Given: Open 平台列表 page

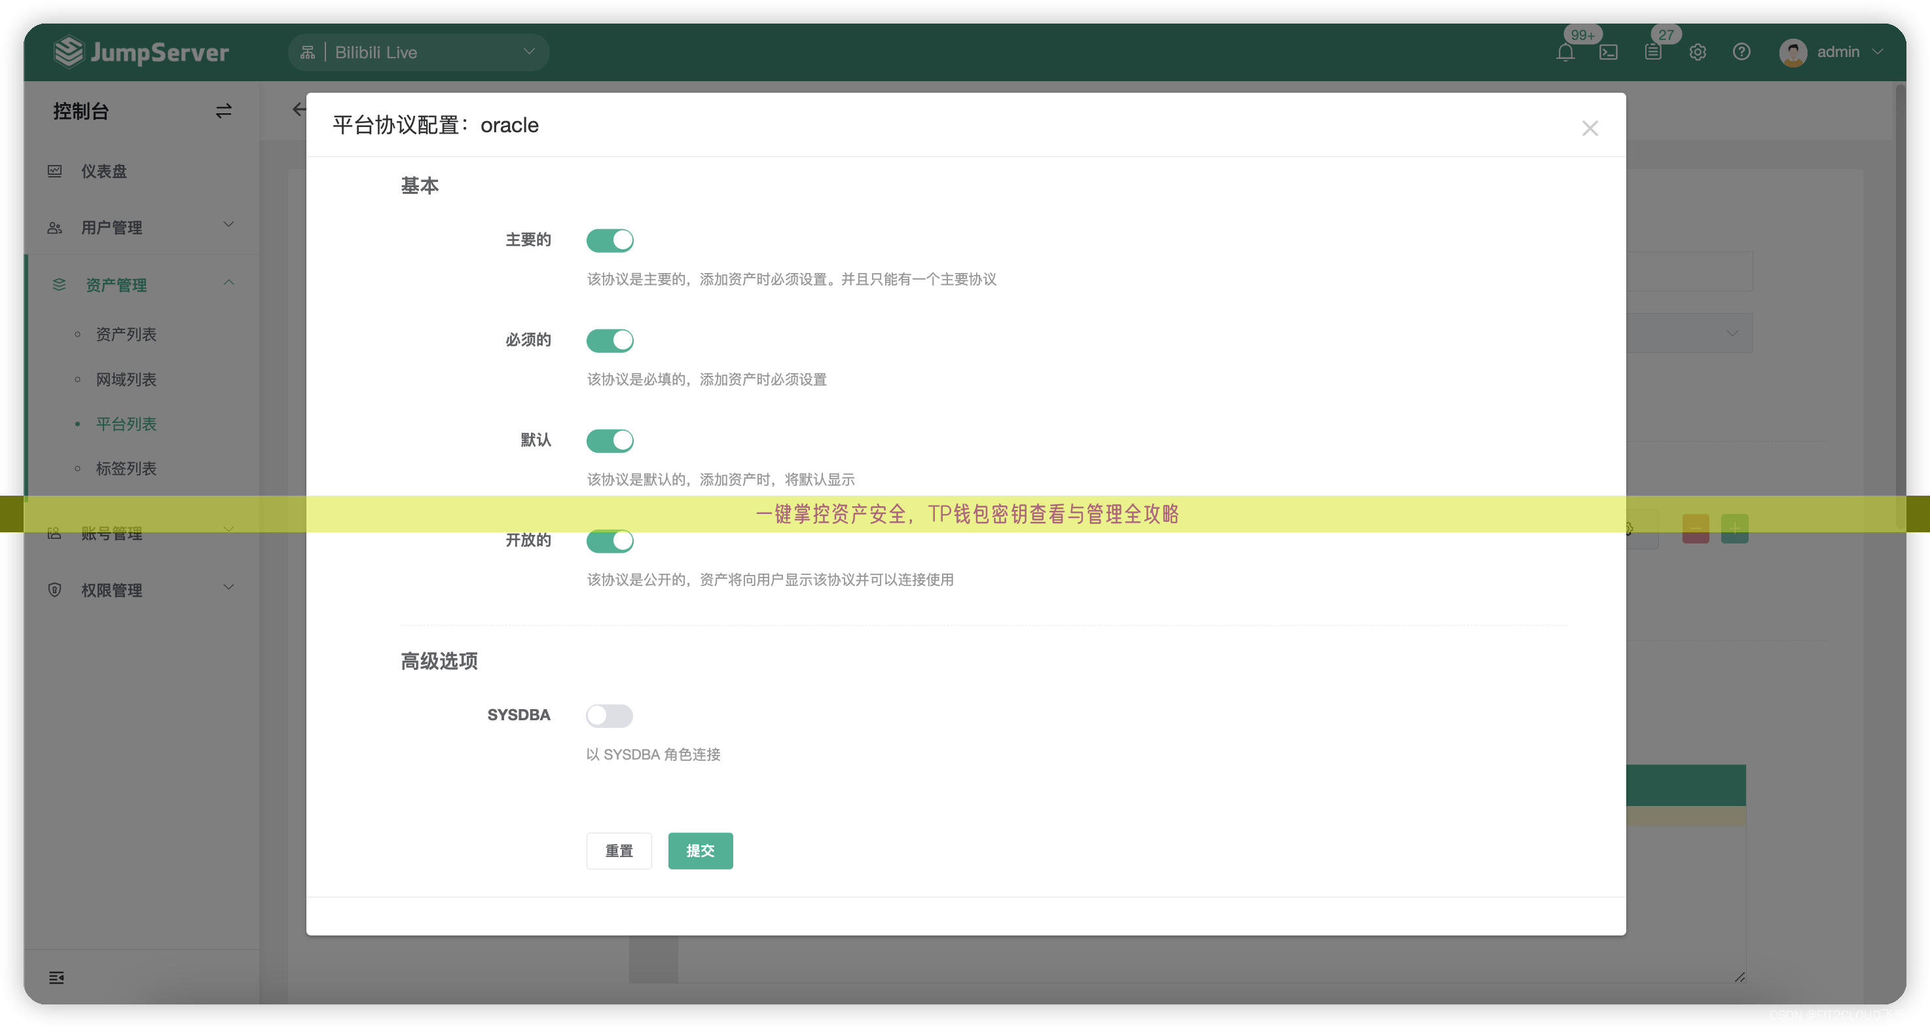Looking at the screenshot, I should (126, 424).
